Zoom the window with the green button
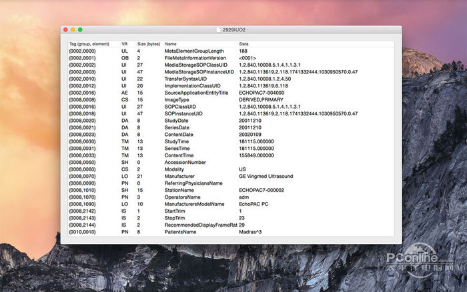Image resolution: width=467 pixels, height=292 pixels. click(x=81, y=30)
